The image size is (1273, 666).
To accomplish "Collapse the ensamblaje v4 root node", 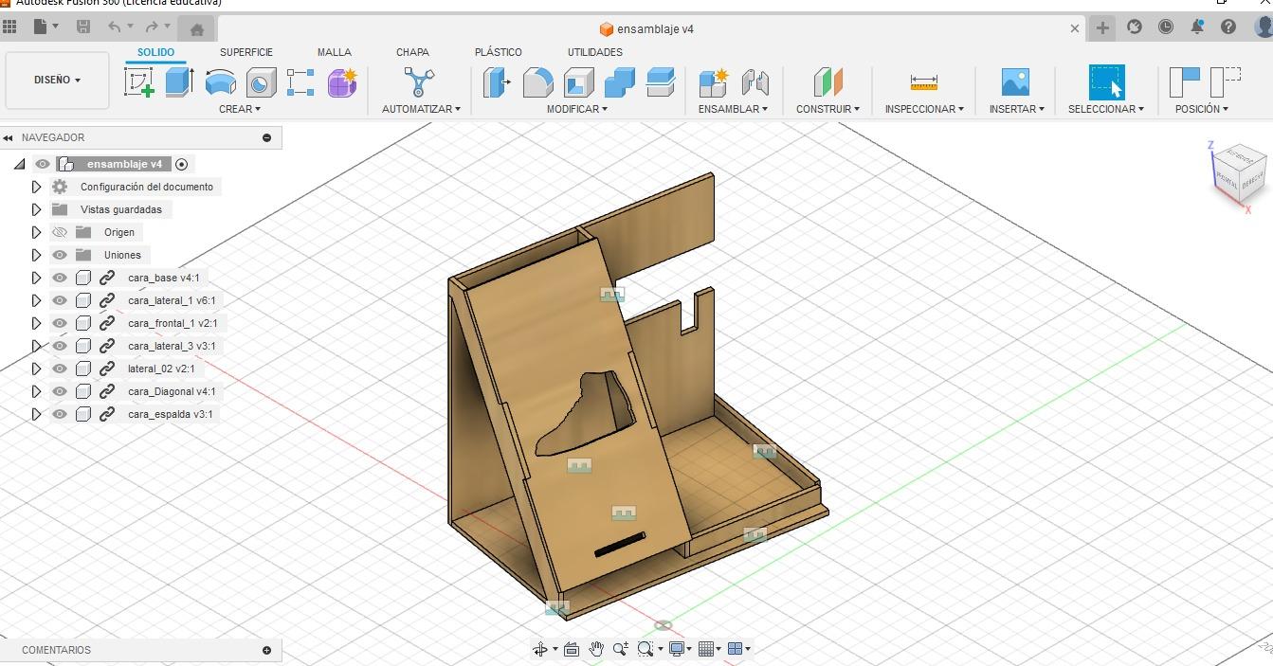I will click(19, 164).
